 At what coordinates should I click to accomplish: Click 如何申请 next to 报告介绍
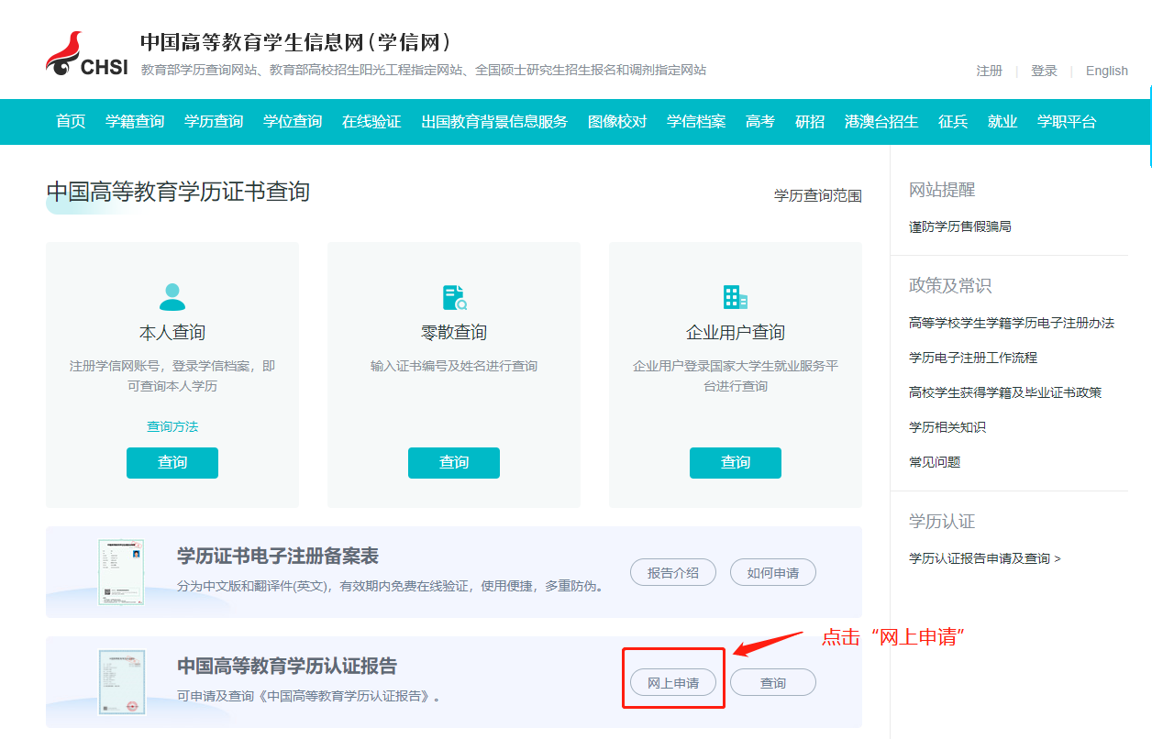pyautogui.click(x=772, y=571)
